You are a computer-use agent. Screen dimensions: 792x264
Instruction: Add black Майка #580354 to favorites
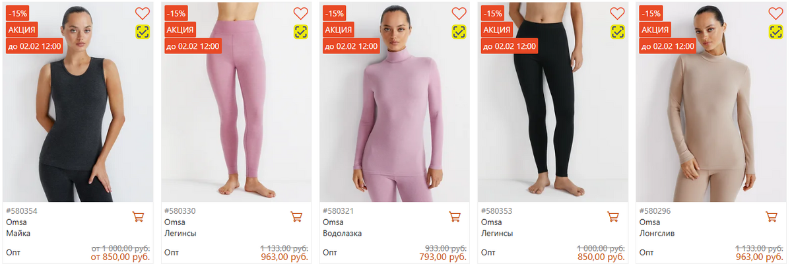click(143, 13)
